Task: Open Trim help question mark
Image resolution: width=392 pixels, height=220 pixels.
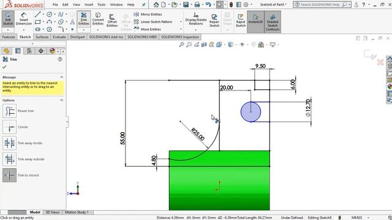Action: (x=60, y=59)
